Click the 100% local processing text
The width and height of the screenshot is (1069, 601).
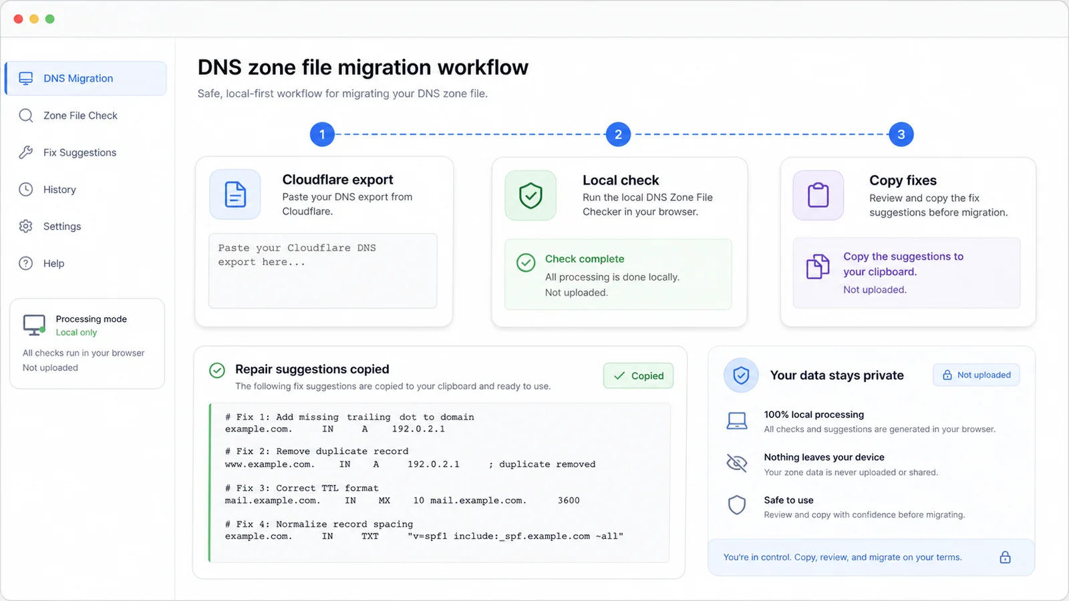(814, 415)
